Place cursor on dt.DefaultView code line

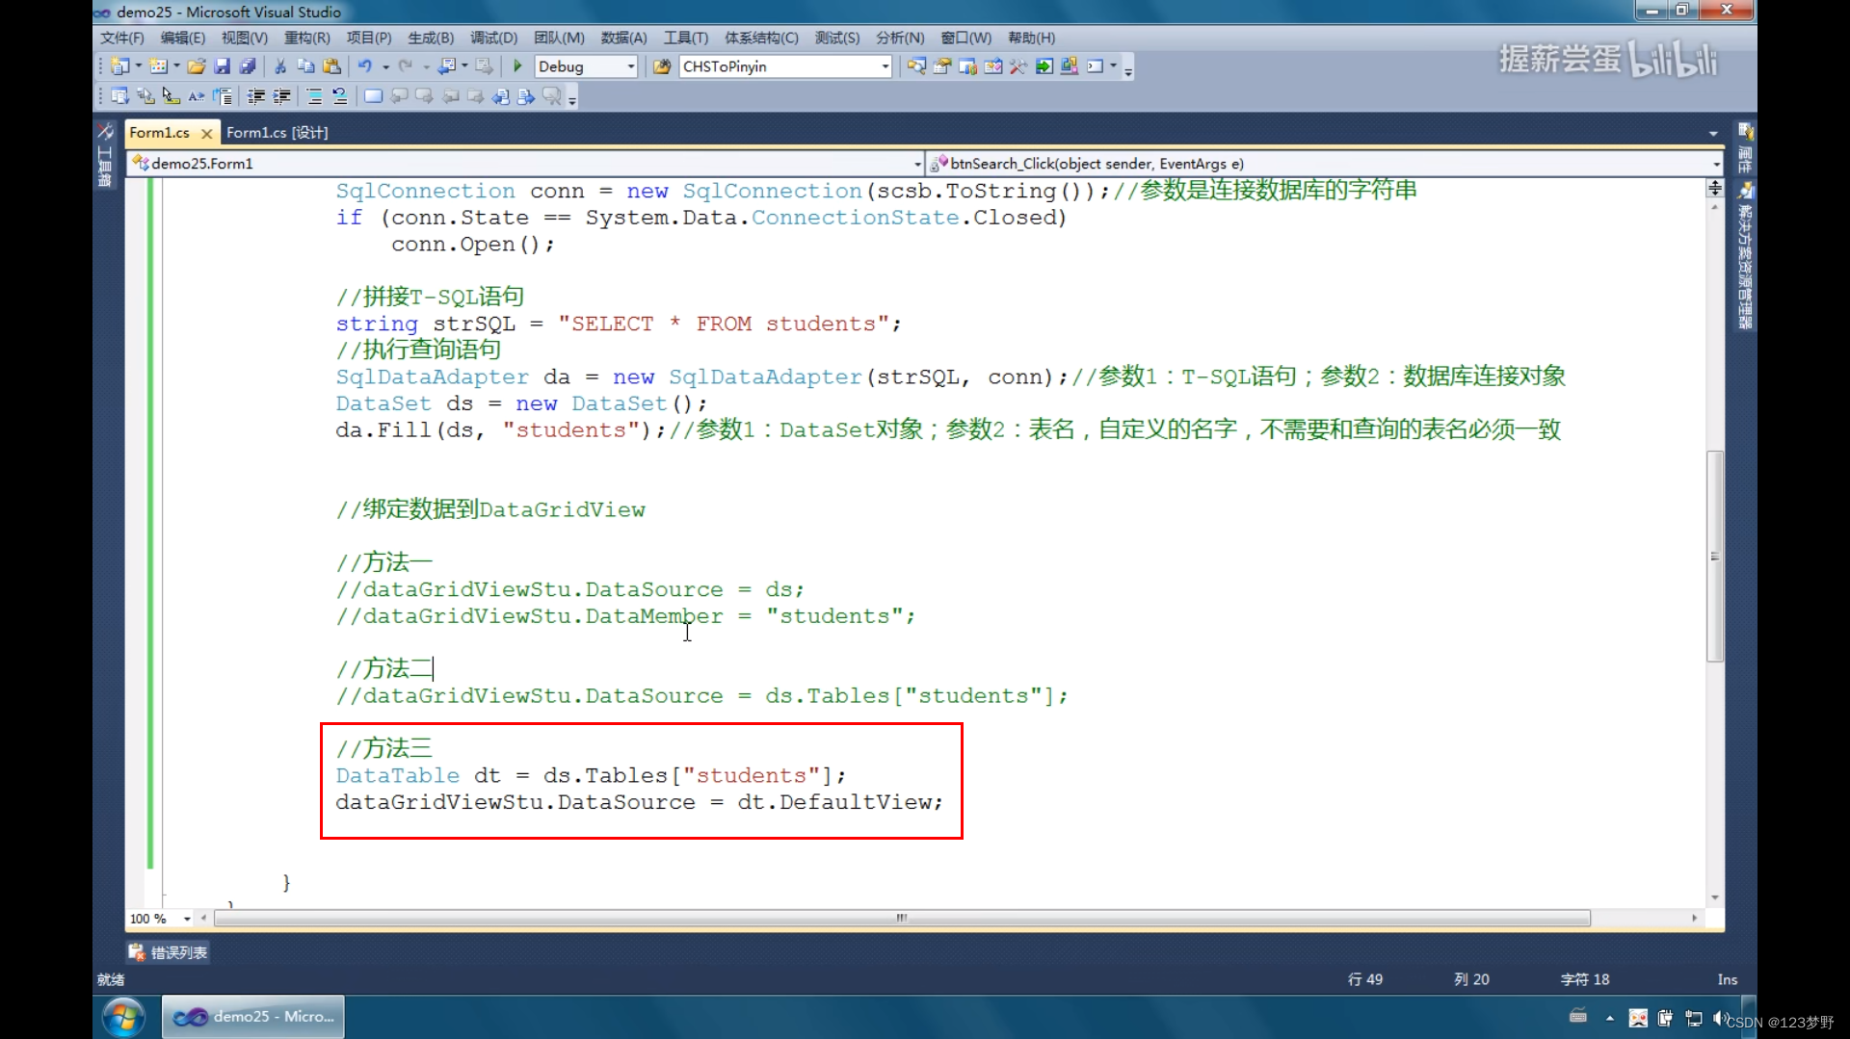pos(639,802)
